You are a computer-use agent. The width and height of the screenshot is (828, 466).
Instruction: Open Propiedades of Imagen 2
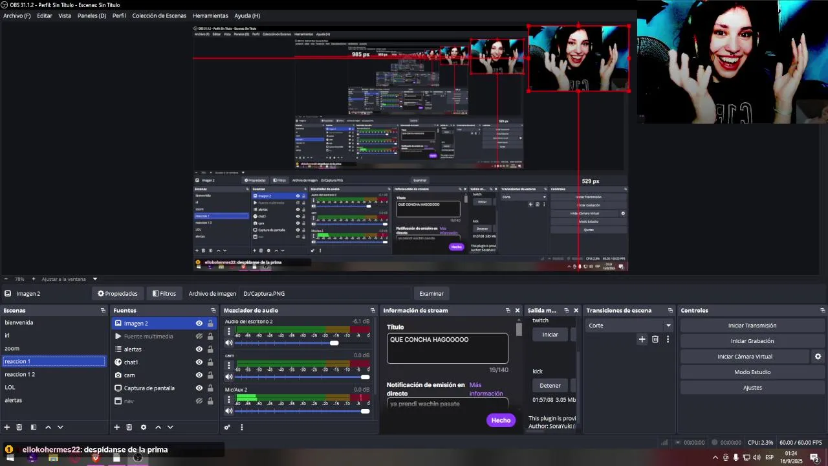(x=118, y=294)
